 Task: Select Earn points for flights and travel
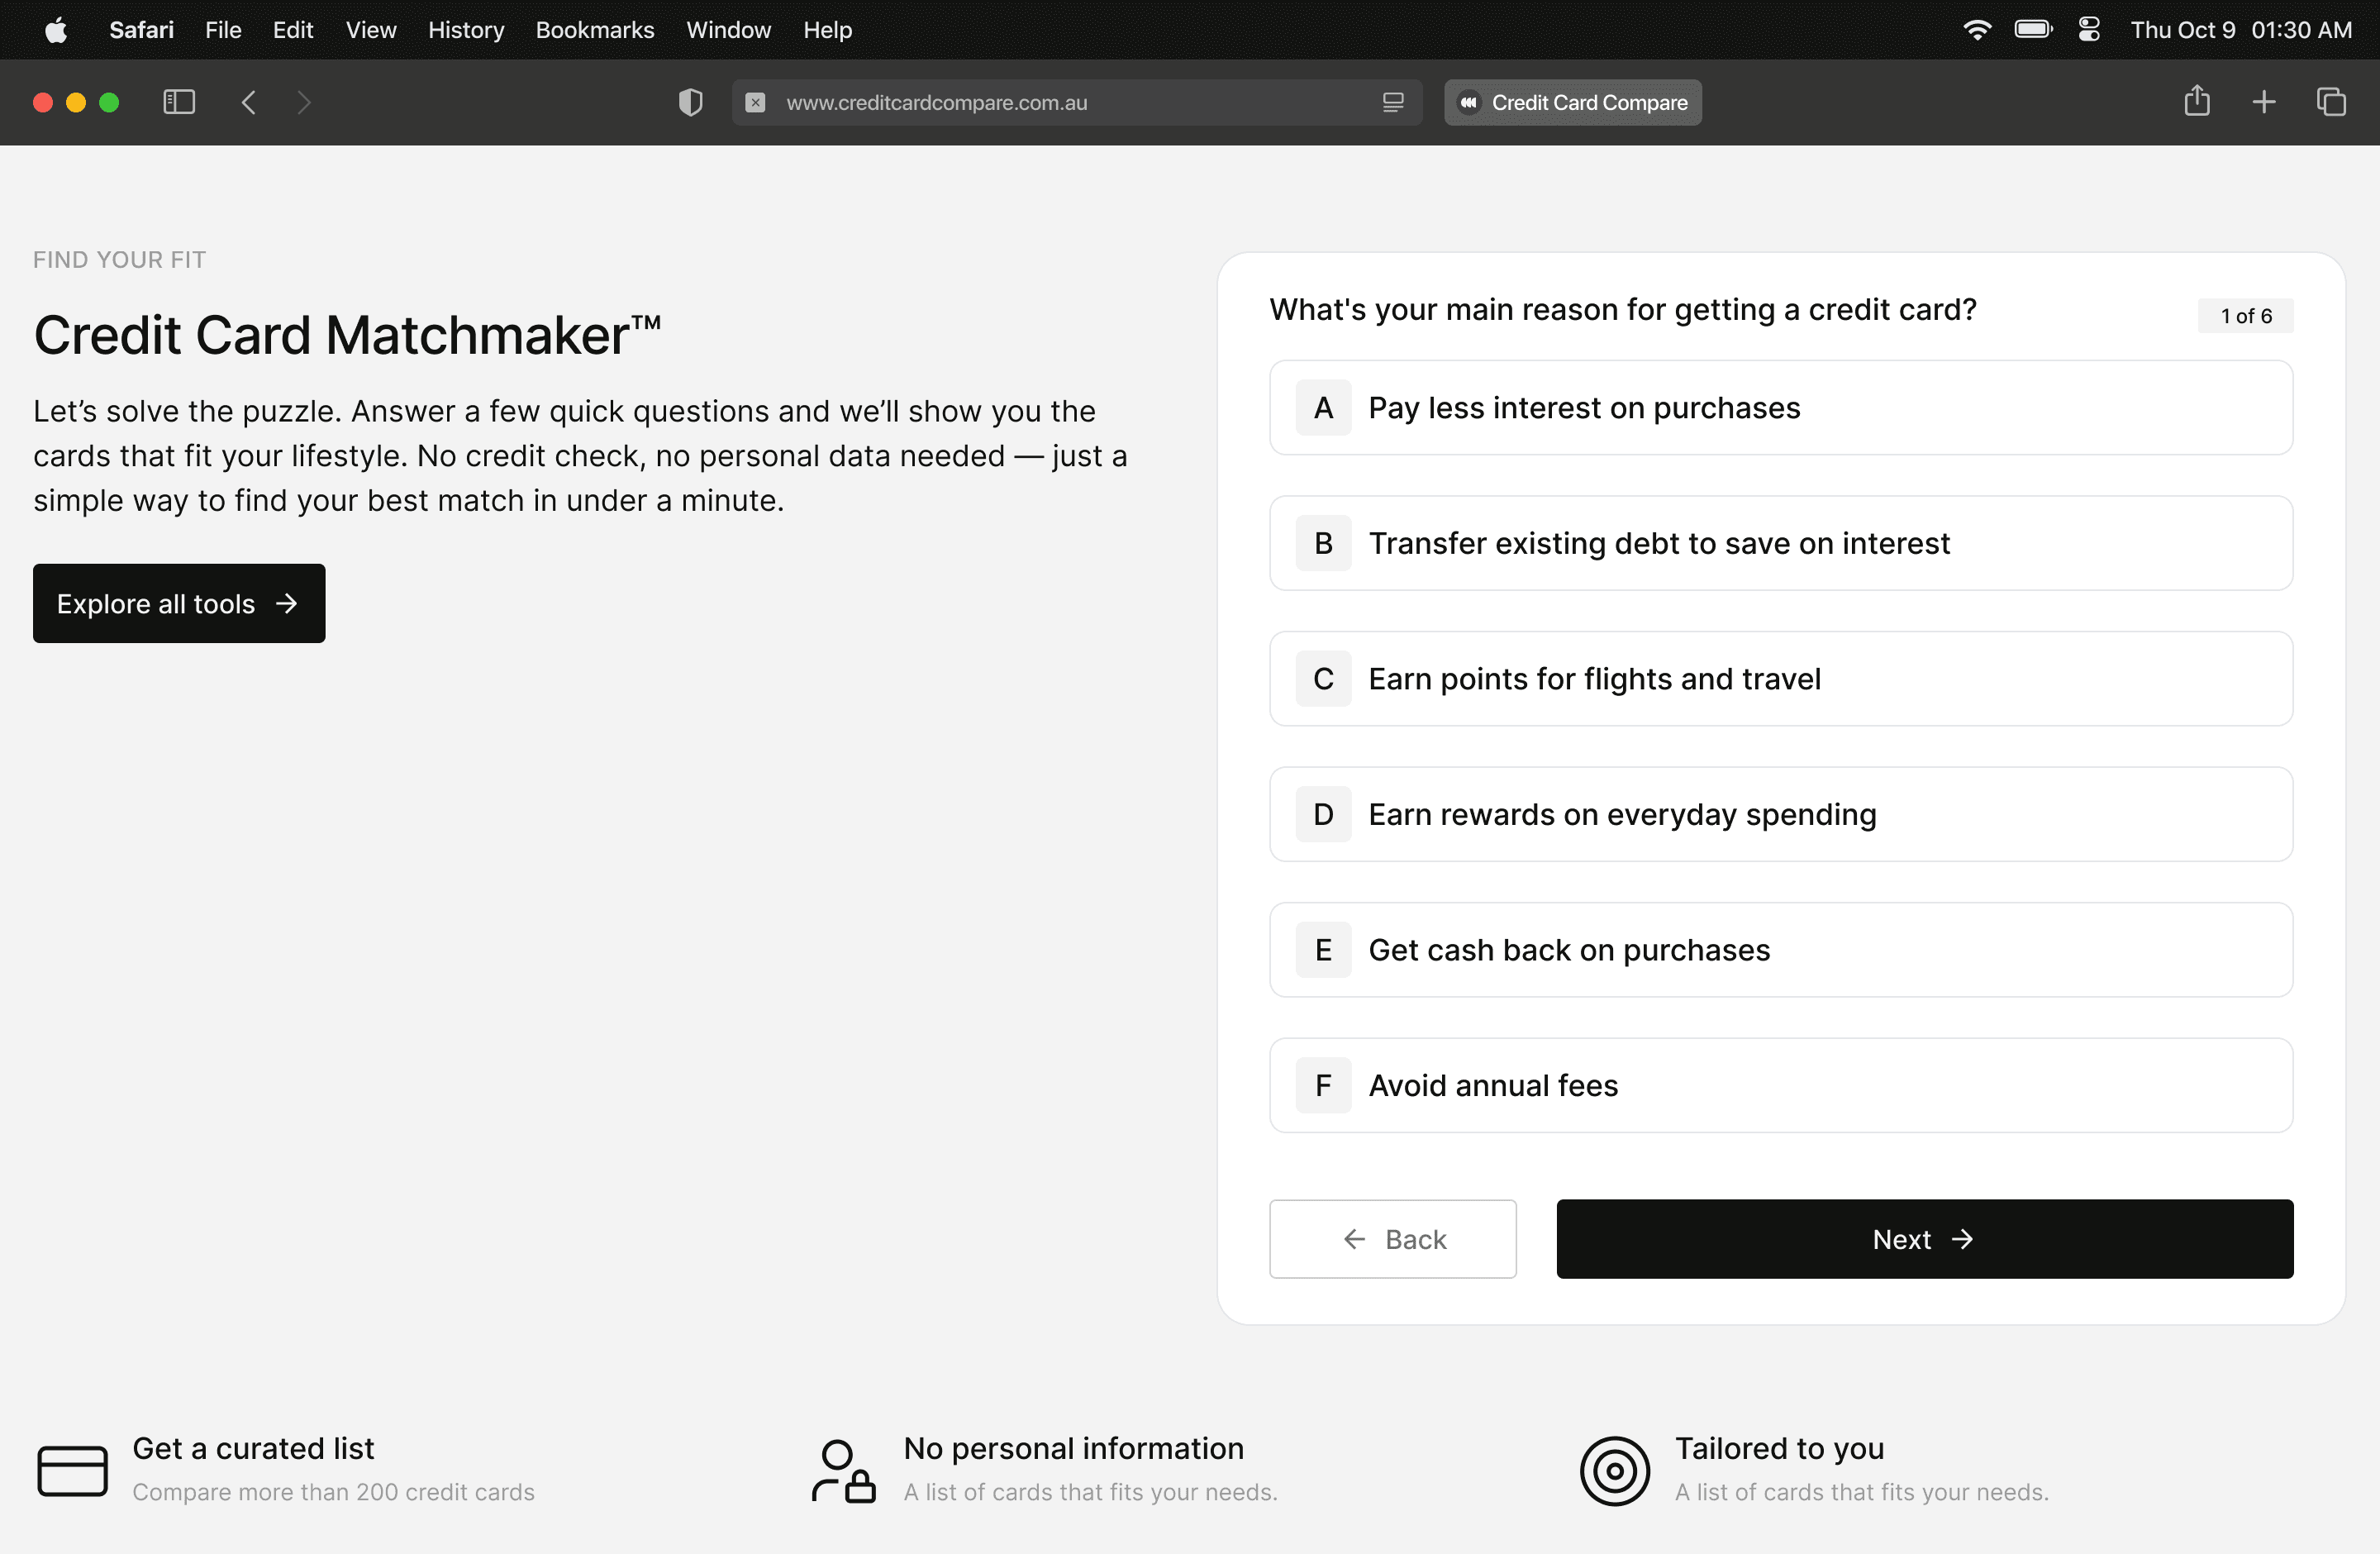[x=1780, y=679]
